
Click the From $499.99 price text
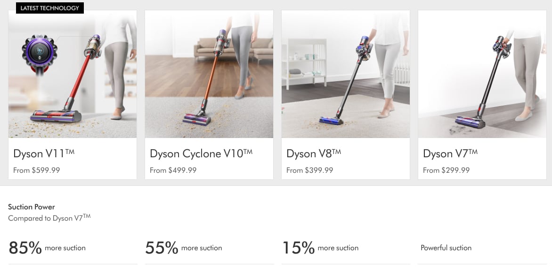click(x=173, y=170)
